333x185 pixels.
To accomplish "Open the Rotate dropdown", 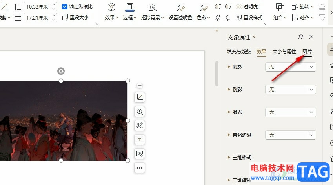I will pyautogui.click(x=303, y=7).
